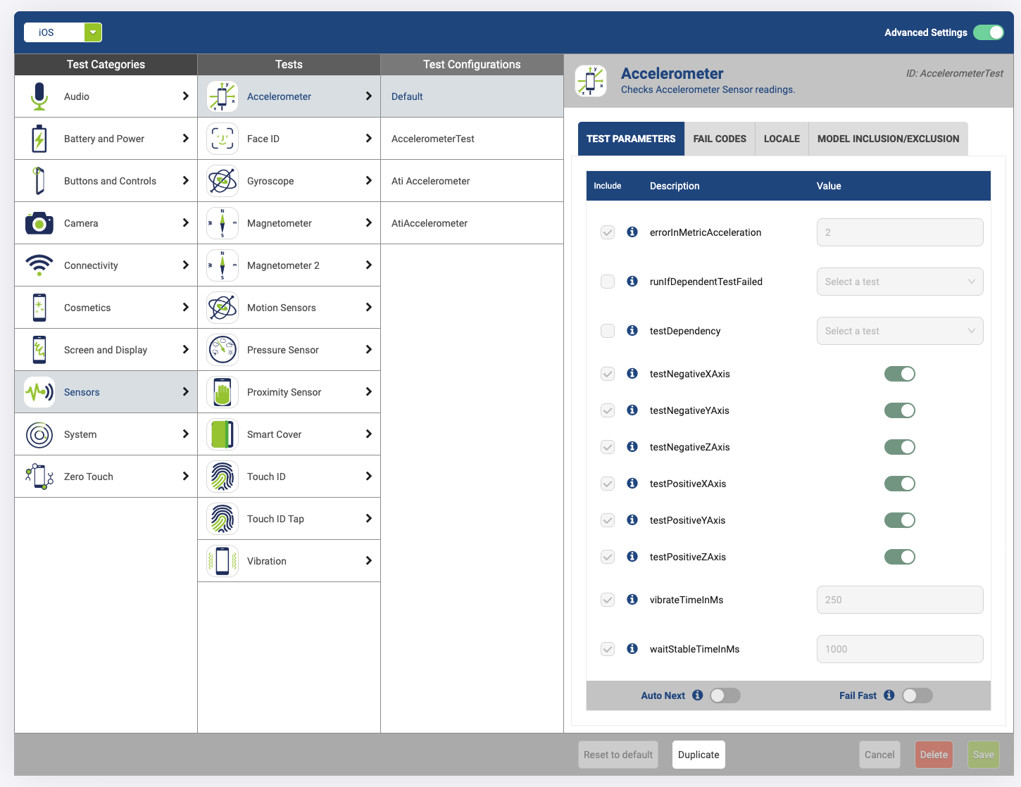This screenshot has width=1021, height=787.
Task: Click the Reset to default button
Action: [x=618, y=755]
